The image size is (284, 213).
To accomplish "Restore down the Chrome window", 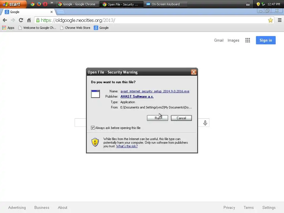I will (267, 11).
